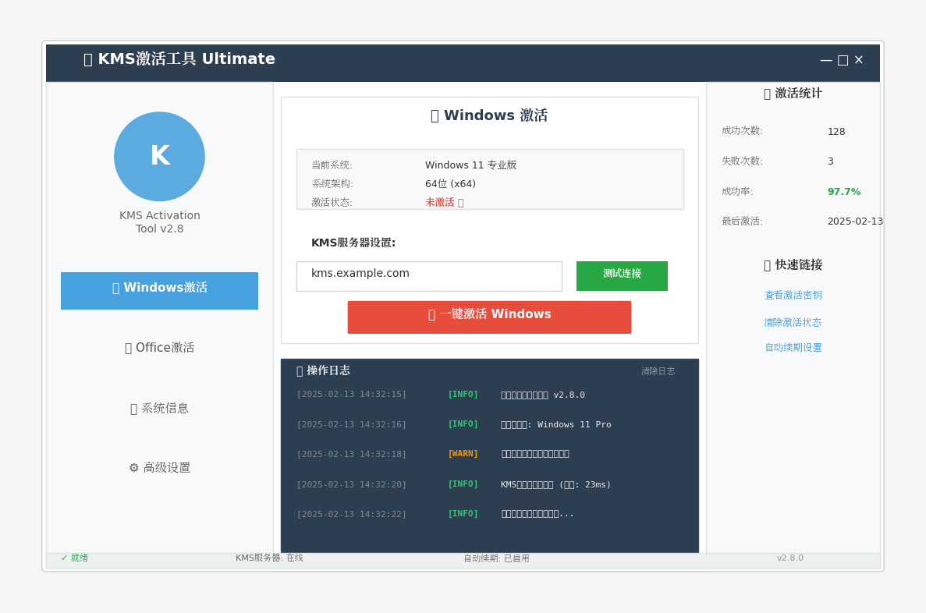Switch to the Office激活 section

(159, 347)
